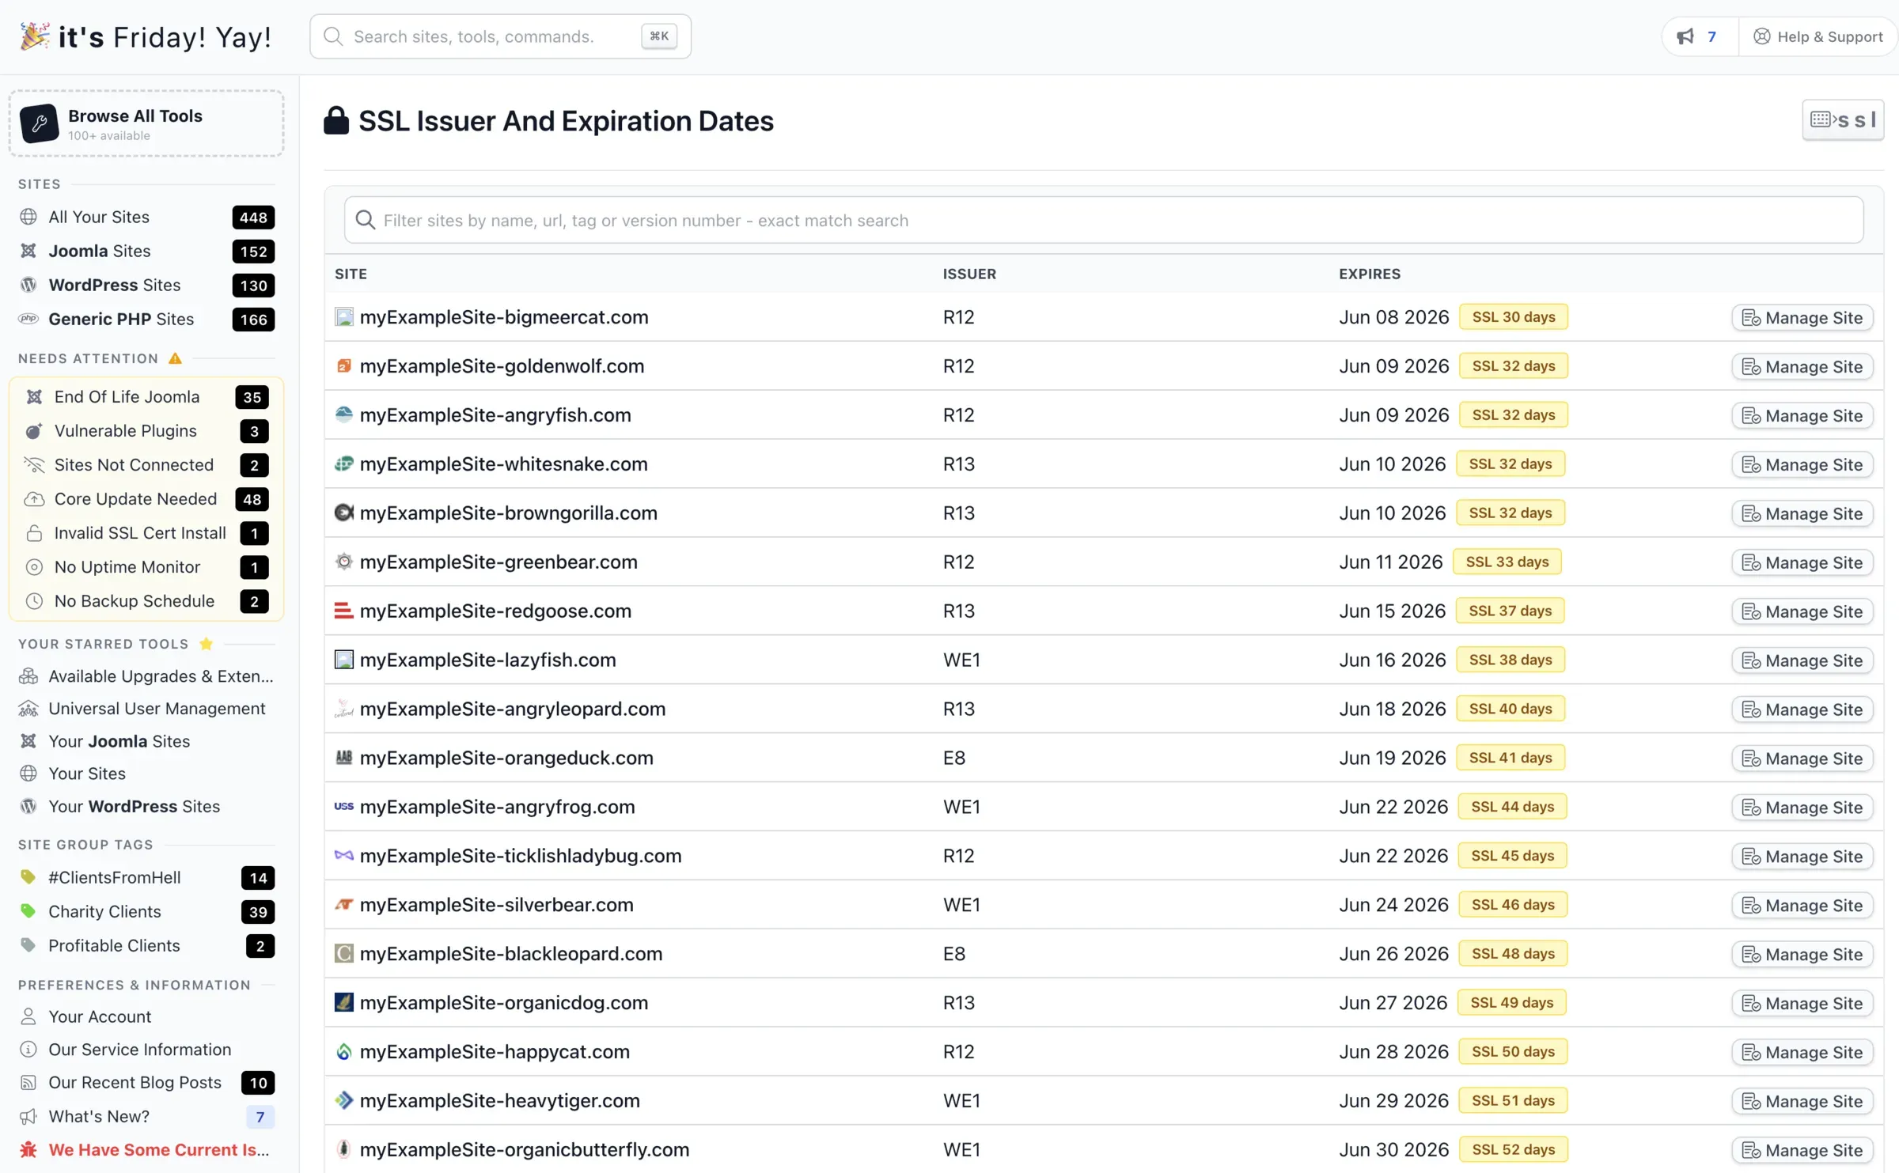Click the WordPress Sites logo icon
Screen dimensions: 1899x1173
tap(28, 285)
